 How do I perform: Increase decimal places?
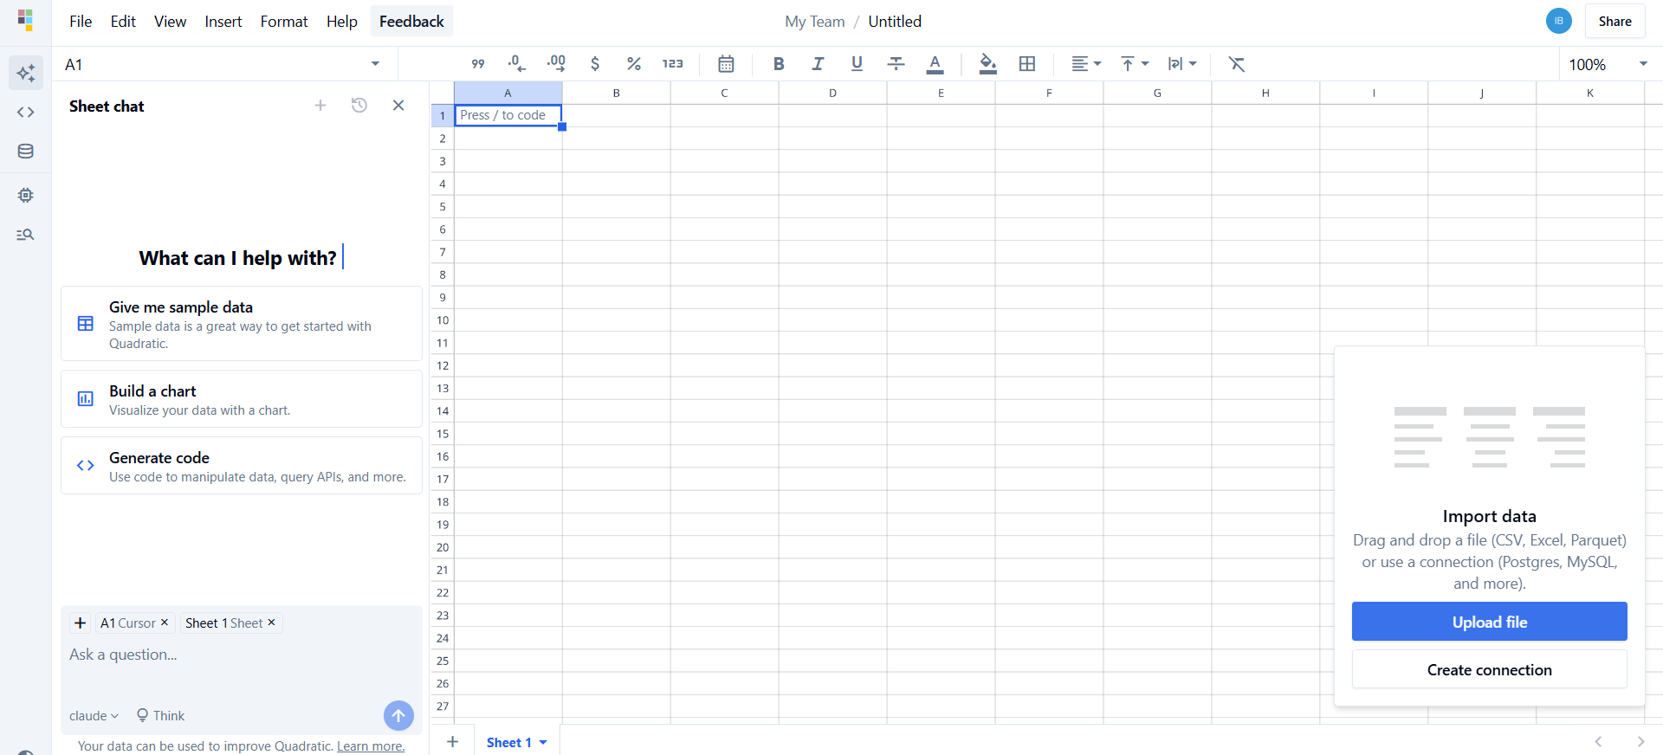556,64
